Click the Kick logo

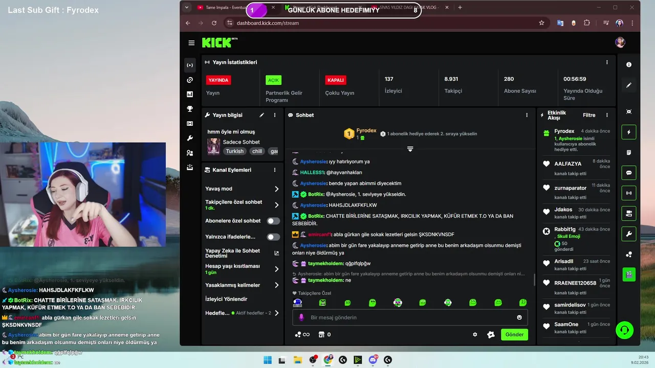coord(220,42)
